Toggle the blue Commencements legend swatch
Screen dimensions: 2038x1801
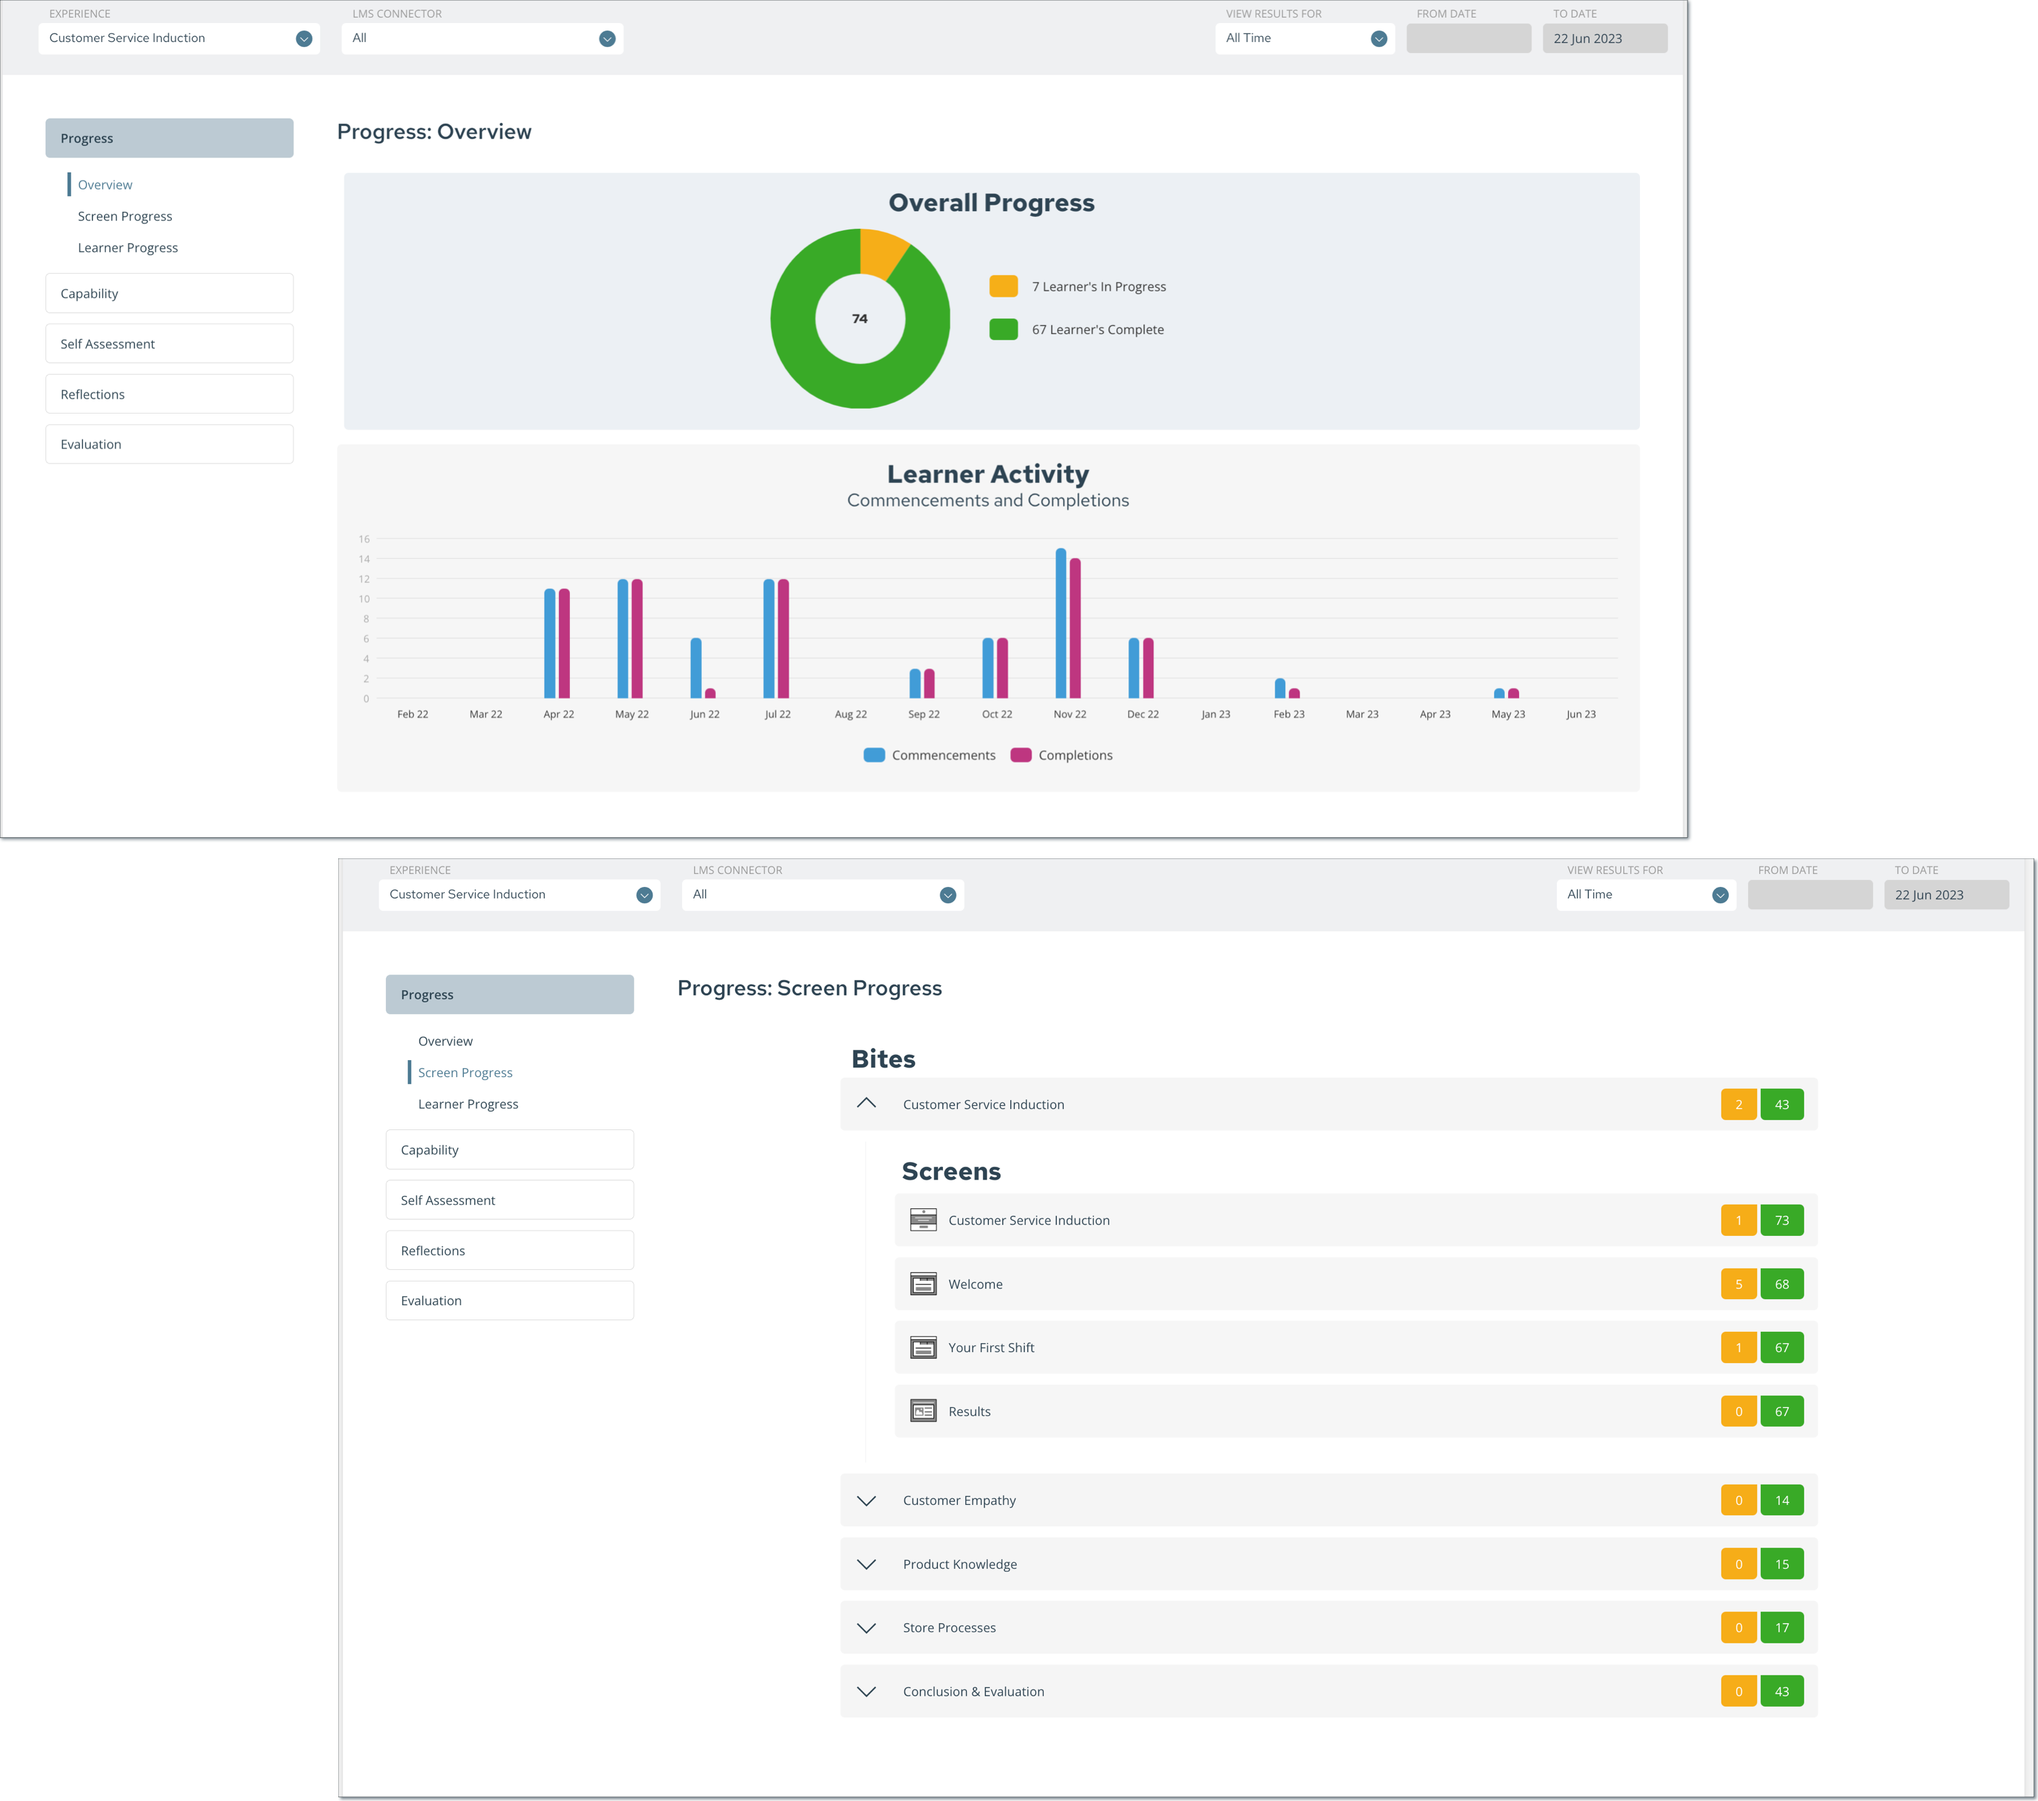coord(874,755)
